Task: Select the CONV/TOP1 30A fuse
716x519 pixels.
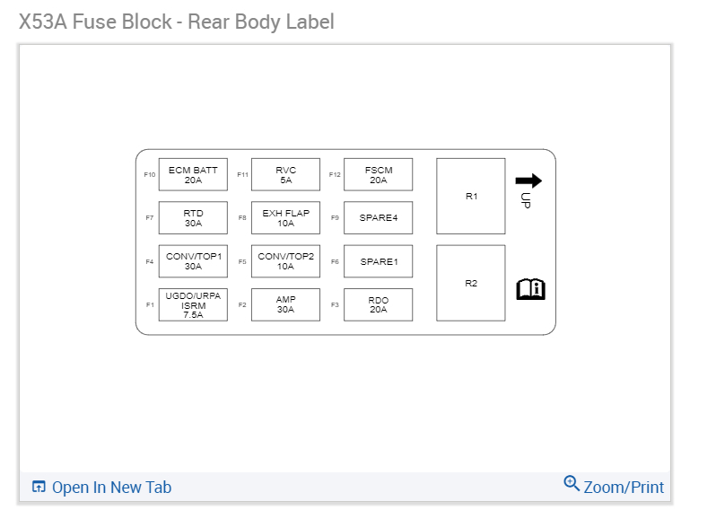Action: (x=193, y=261)
